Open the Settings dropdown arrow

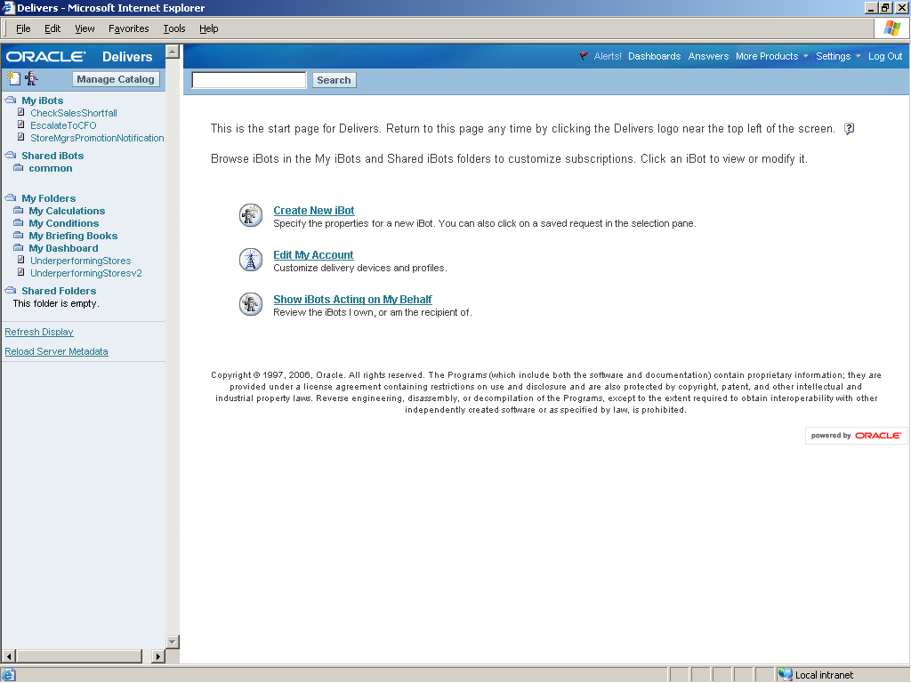(858, 56)
